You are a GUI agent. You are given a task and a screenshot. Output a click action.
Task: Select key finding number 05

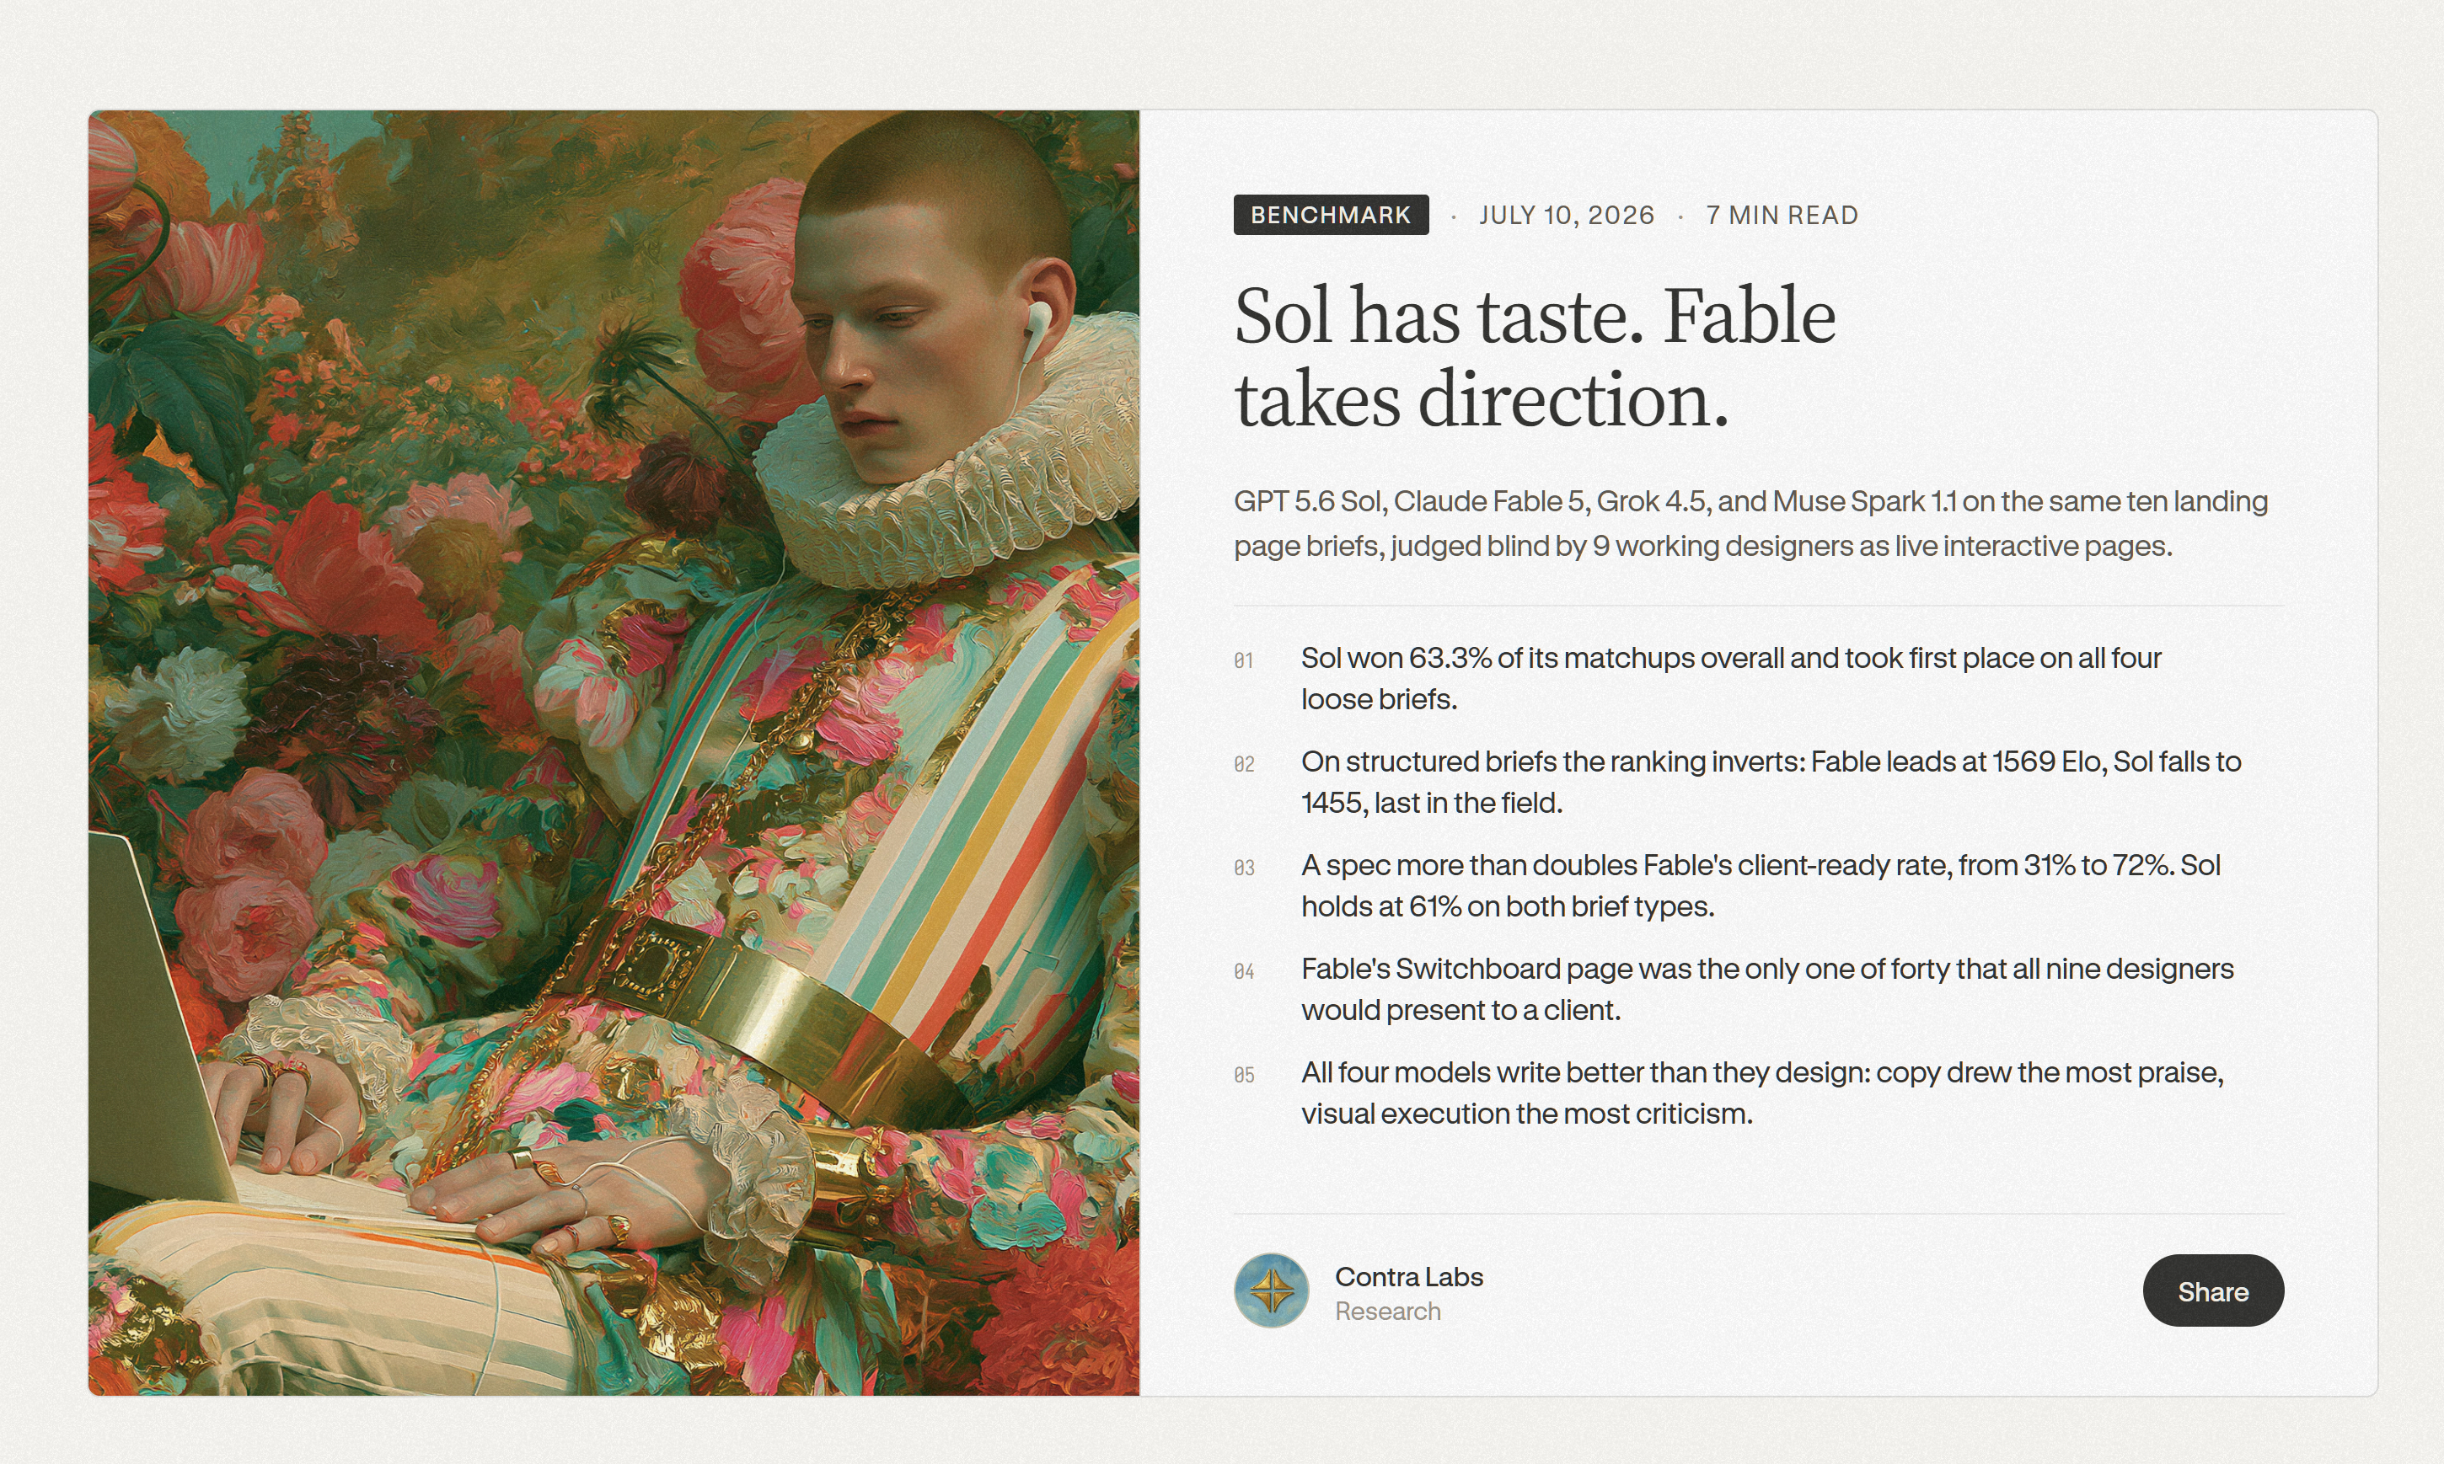pos(1244,1076)
